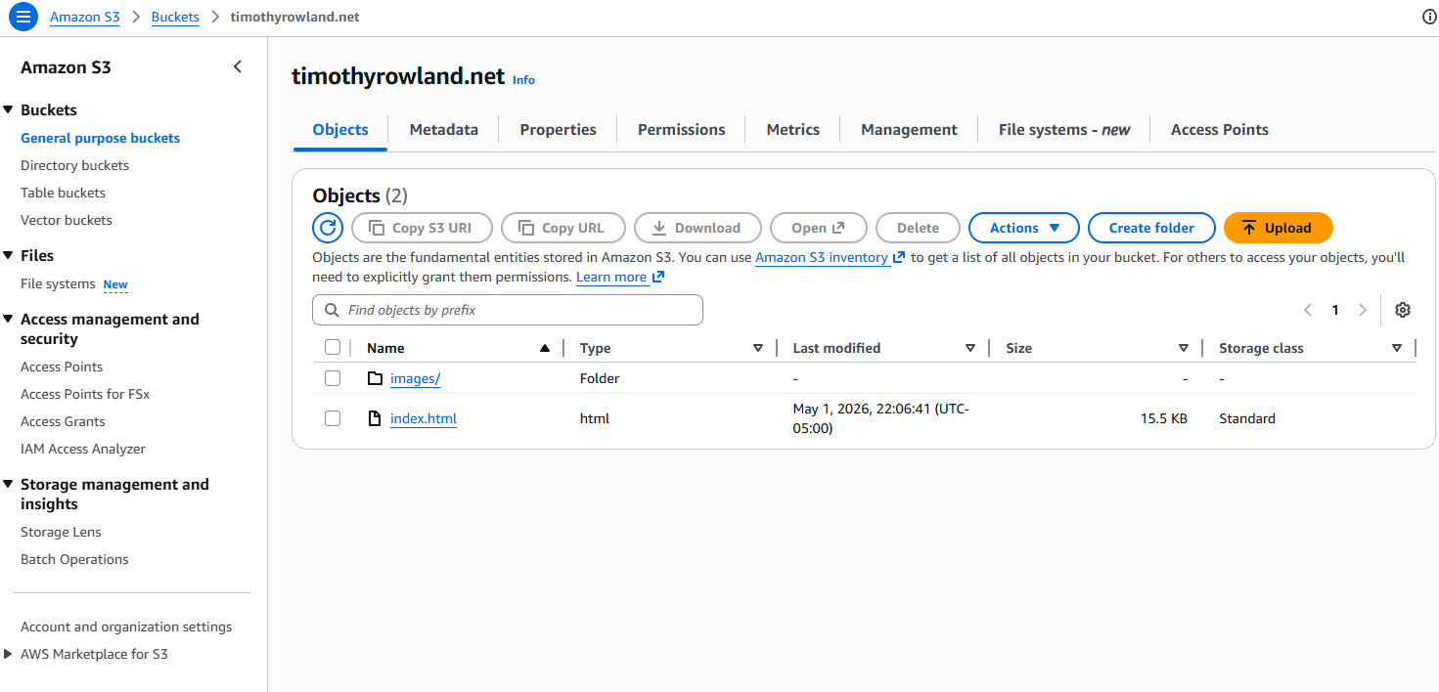The image size is (1439, 692).
Task: Go to next page arrow in pagination
Action: click(1363, 310)
